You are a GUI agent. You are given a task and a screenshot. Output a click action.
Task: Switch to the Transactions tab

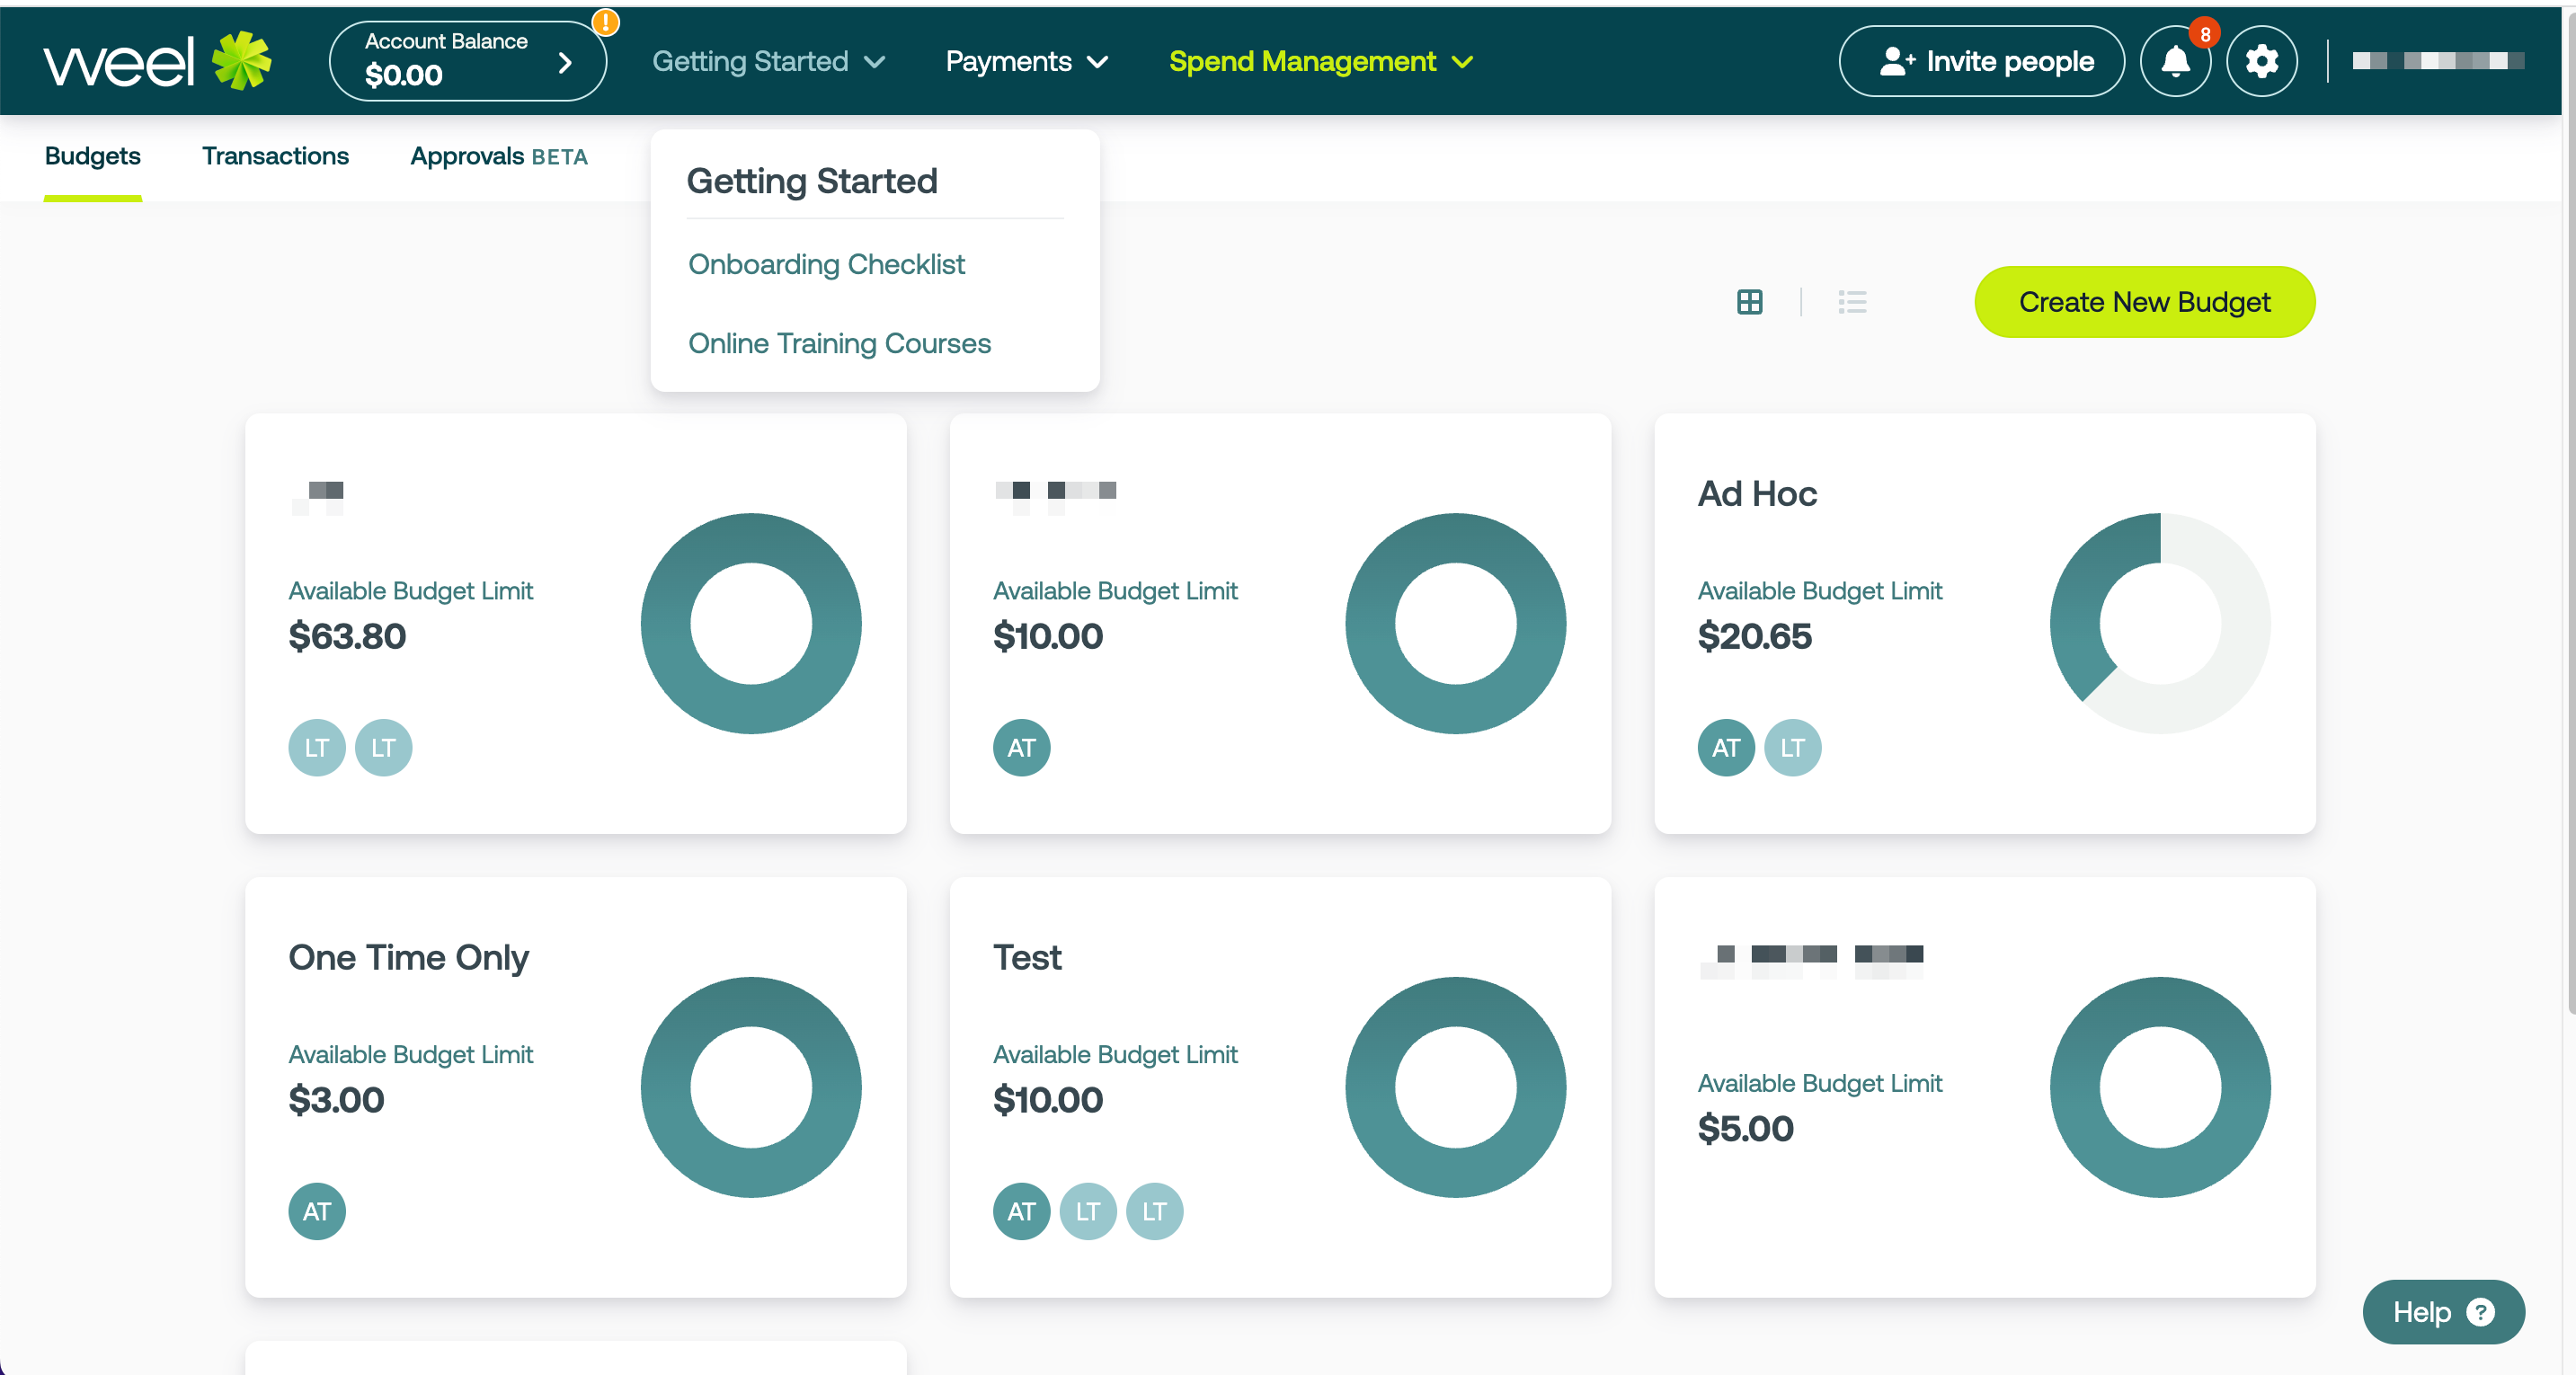(275, 156)
